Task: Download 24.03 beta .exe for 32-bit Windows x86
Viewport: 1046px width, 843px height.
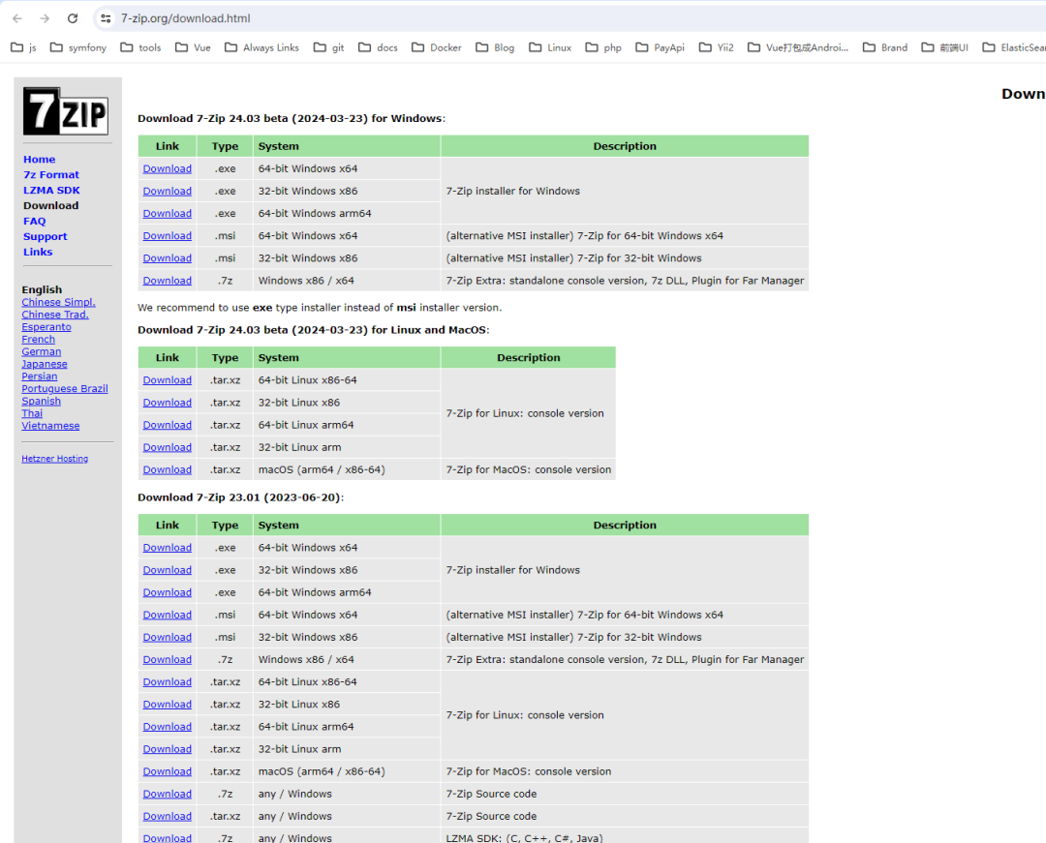Action: click(x=168, y=192)
